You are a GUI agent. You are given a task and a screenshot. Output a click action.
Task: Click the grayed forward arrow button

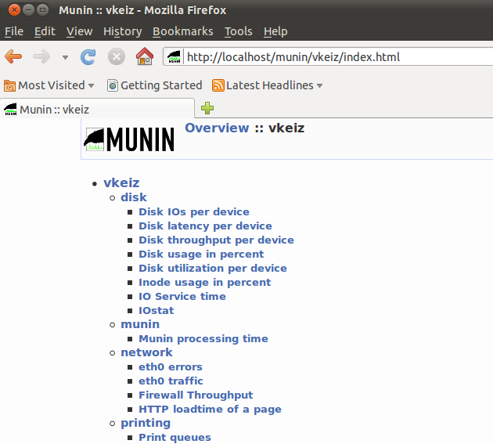(41, 57)
